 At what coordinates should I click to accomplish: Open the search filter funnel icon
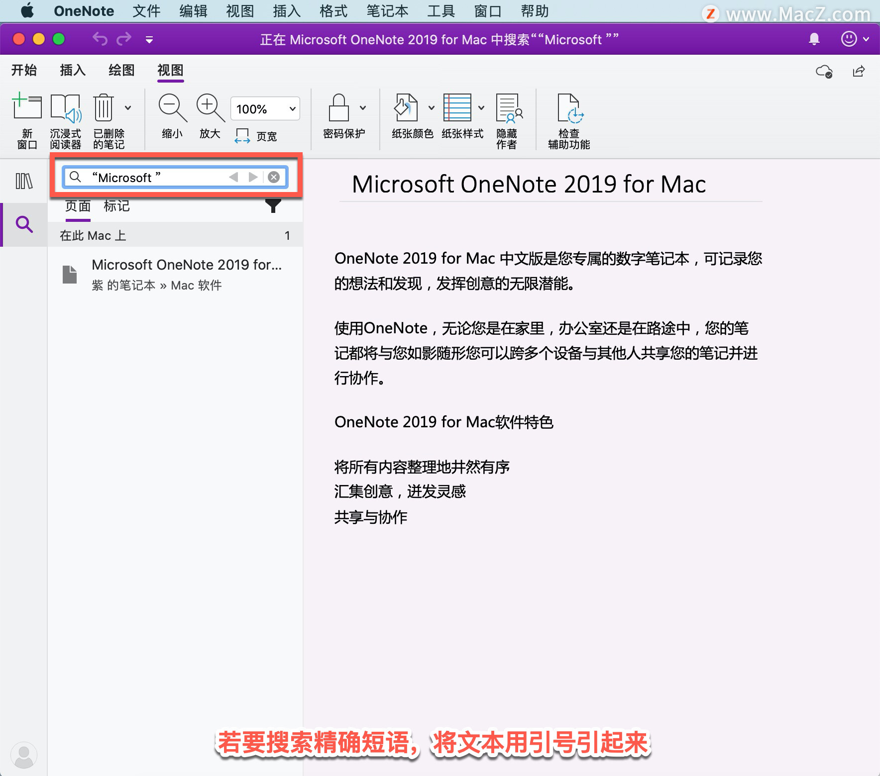click(x=273, y=205)
